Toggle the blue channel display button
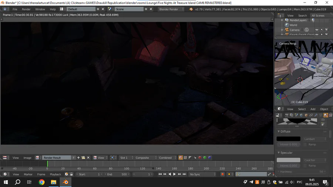The width and height of the screenshot is (333, 187). tap(210, 157)
